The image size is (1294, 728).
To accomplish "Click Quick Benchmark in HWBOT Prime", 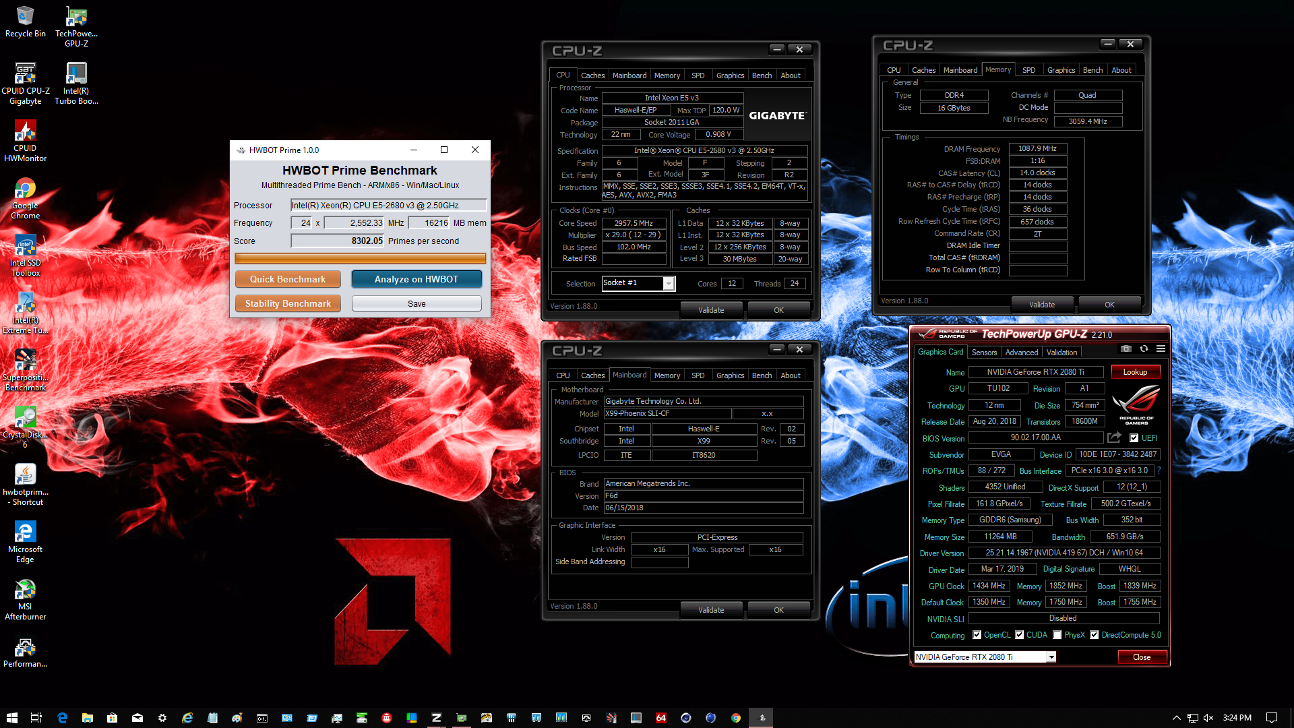I will (288, 279).
